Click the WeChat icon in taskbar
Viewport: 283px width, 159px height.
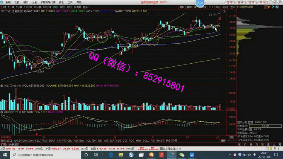182,154
